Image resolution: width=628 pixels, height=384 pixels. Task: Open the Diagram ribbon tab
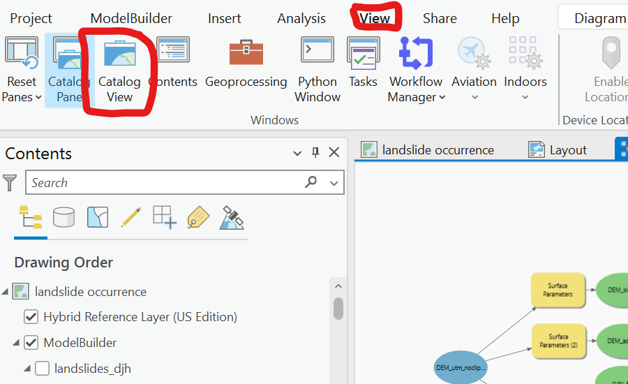pos(599,18)
